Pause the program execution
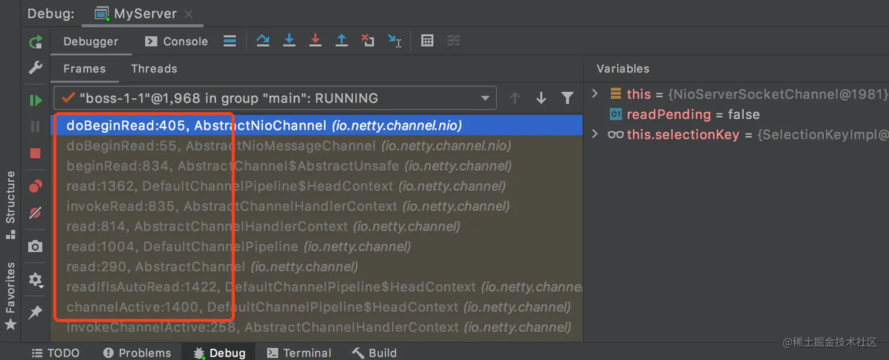 [x=35, y=126]
